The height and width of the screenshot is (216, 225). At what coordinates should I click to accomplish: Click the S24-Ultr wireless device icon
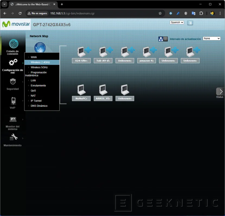point(81,51)
